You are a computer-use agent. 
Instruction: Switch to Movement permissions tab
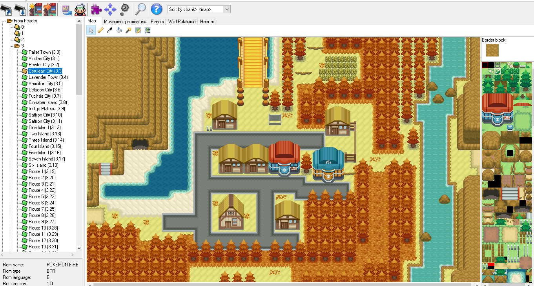pyautogui.click(x=125, y=22)
